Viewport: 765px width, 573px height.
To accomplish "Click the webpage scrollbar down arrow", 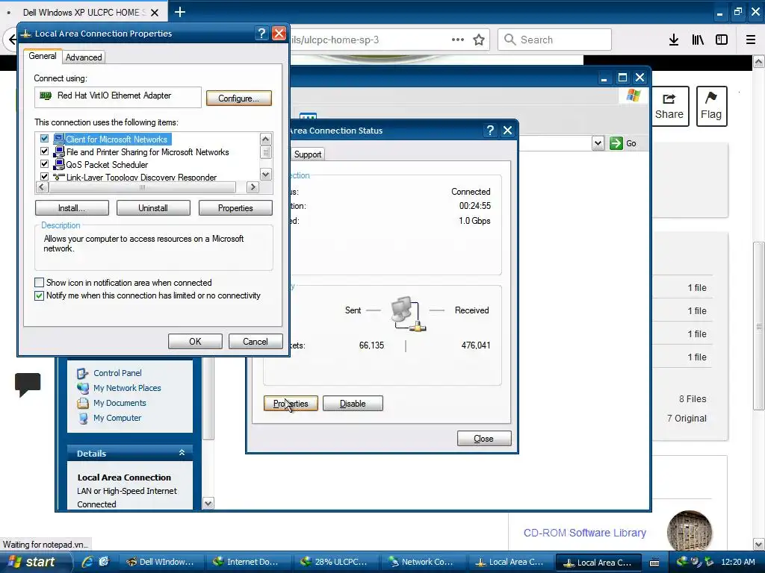I will tap(759, 544).
